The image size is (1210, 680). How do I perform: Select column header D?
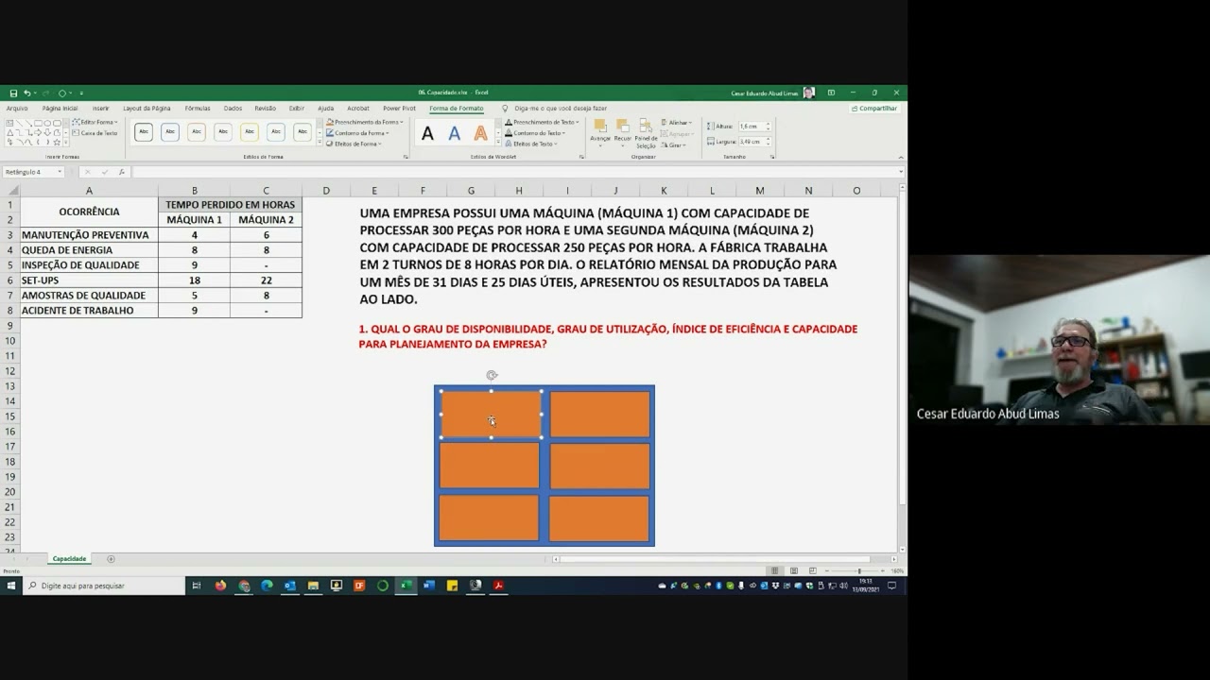(x=326, y=191)
